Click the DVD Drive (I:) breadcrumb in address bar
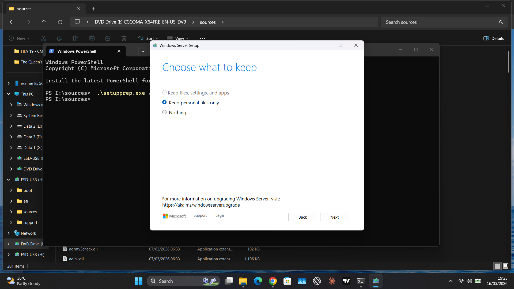This screenshot has width=514, height=289. [x=140, y=22]
